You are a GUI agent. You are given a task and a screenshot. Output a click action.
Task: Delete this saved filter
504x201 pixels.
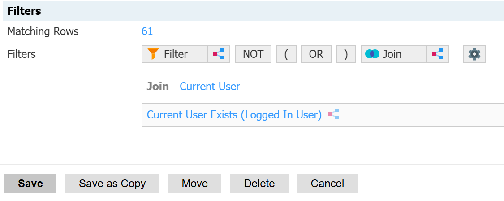tap(259, 184)
